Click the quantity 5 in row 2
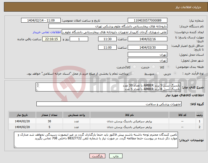The width and height of the screenshot is (208, 163). [x=49, y=127]
